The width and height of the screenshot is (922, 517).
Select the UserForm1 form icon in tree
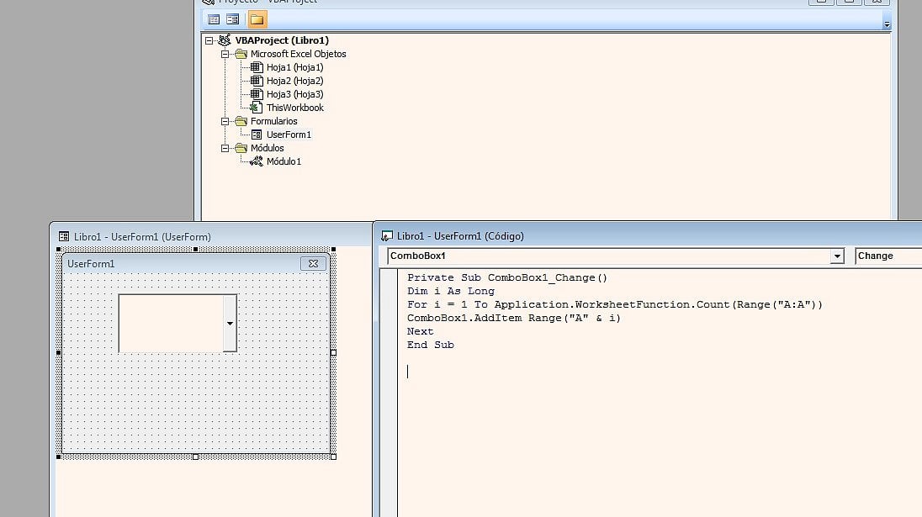coord(257,135)
